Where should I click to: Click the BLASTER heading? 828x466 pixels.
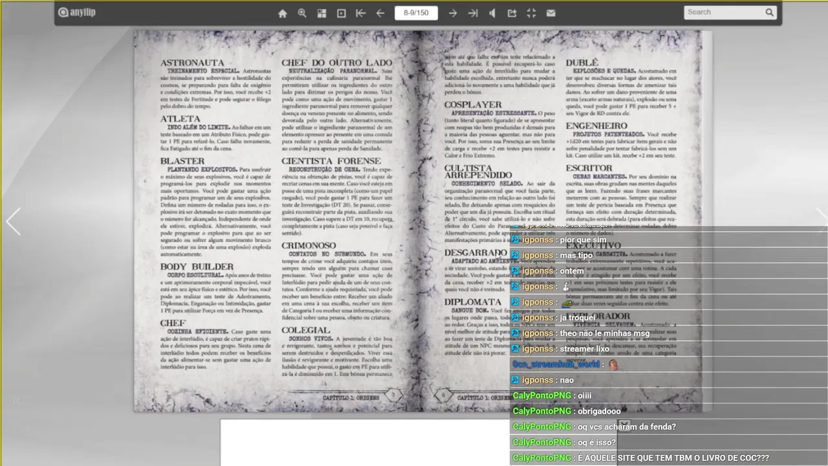[x=182, y=161]
